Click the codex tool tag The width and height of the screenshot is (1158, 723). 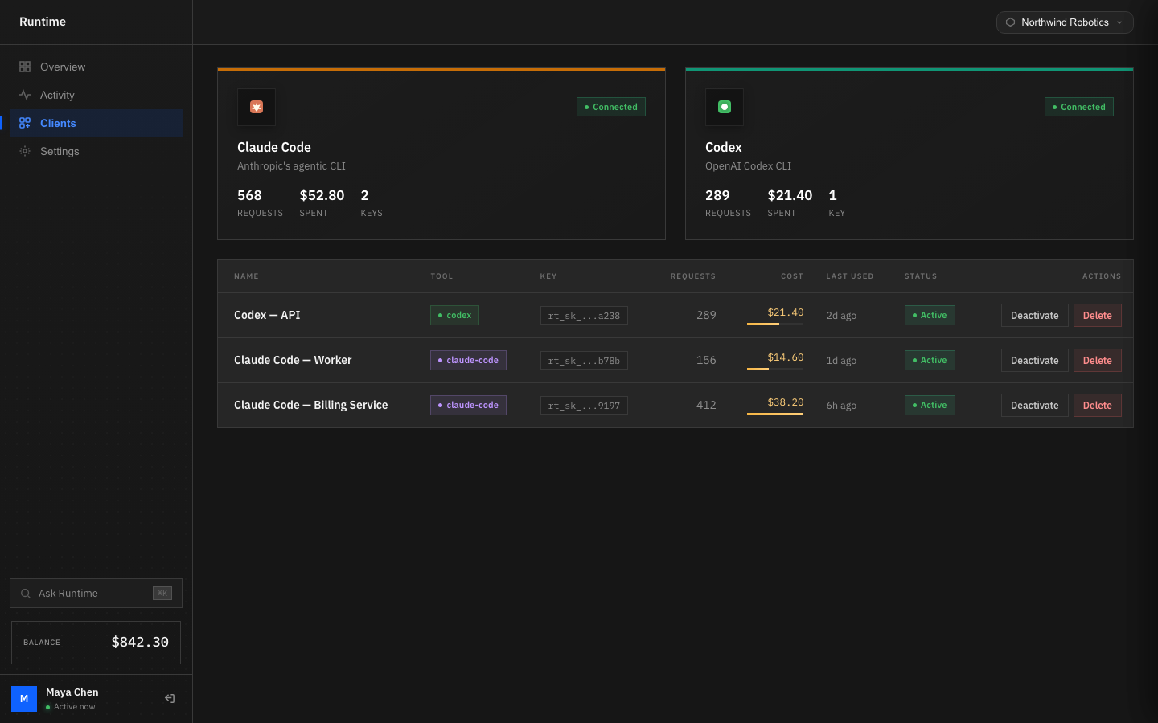[x=454, y=316]
